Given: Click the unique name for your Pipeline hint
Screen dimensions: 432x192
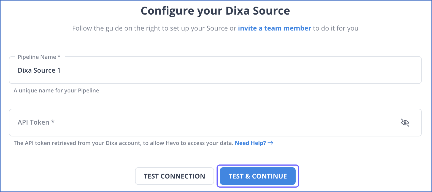Looking at the screenshot, I should (x=56, y=90).
